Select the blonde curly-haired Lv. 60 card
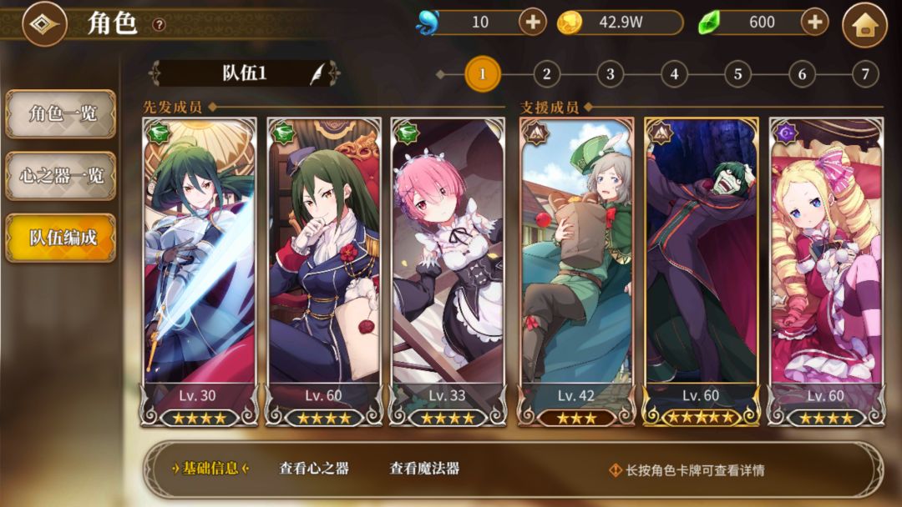 tap(826, 272)
